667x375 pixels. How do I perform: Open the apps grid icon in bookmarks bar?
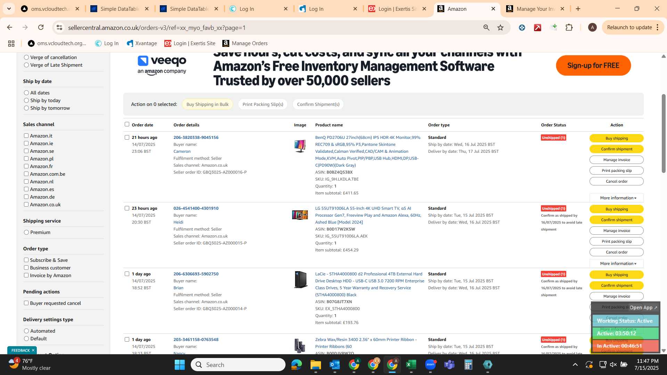11,43
